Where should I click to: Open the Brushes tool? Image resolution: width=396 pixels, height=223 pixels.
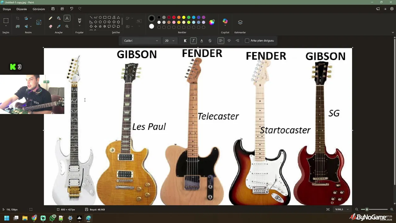tap(80, 20)
